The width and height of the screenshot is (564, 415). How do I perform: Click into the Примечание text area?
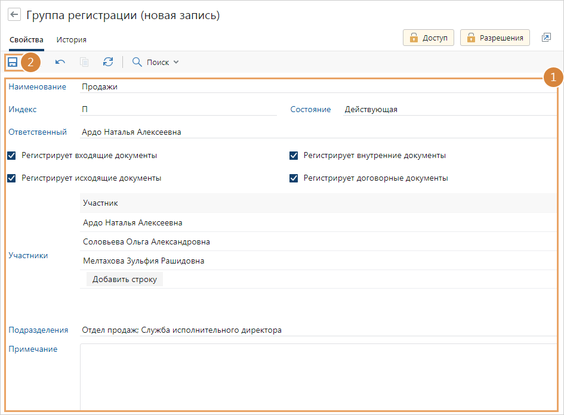pyautogui.click(x=318, y=376)
